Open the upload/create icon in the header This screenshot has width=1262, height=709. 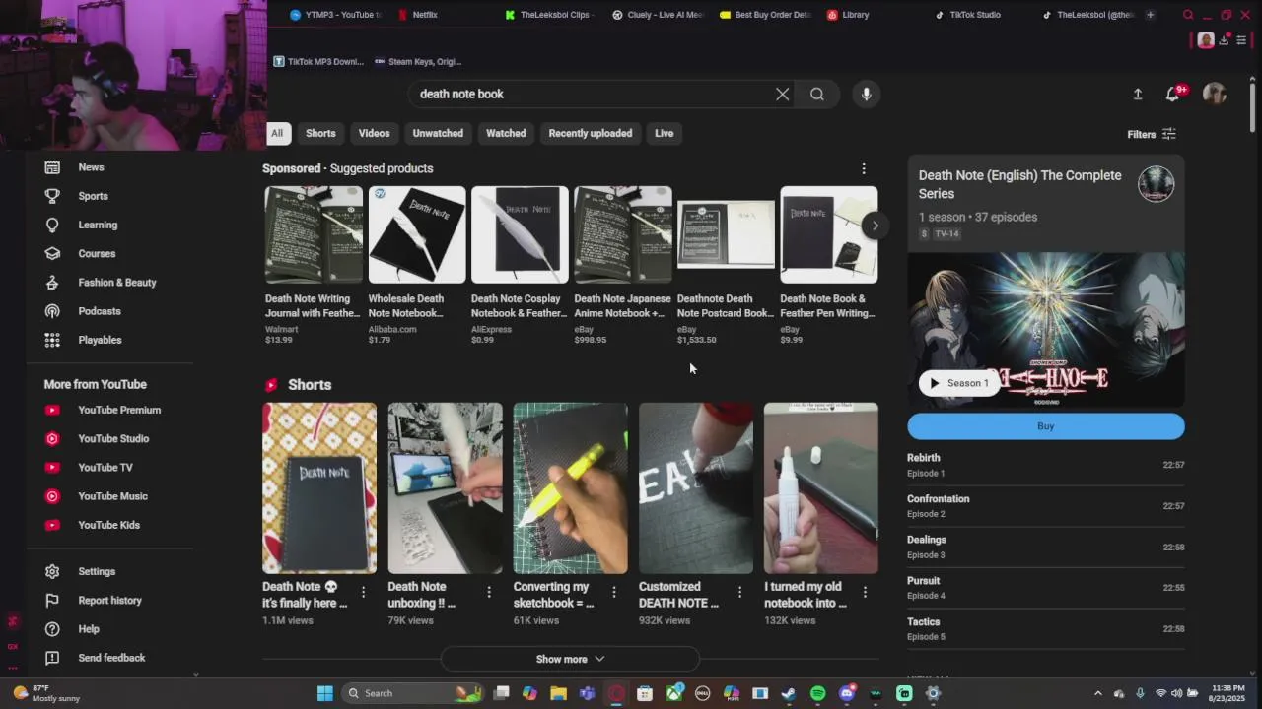(1138, 94)
